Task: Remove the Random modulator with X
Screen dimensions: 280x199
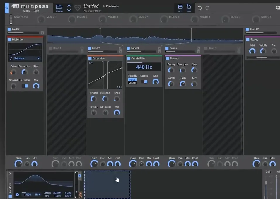Action: click(10, 174)
